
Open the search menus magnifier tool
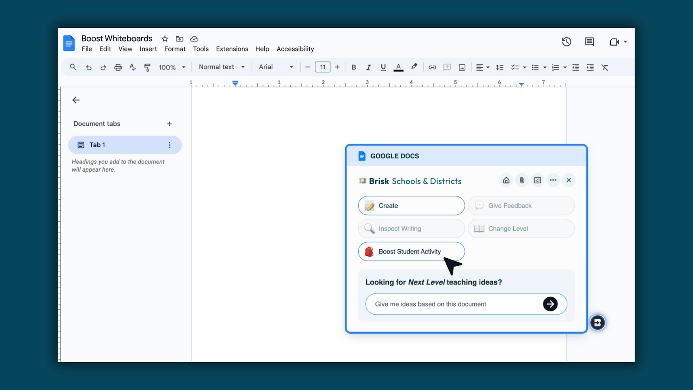(x=73, y=67)
